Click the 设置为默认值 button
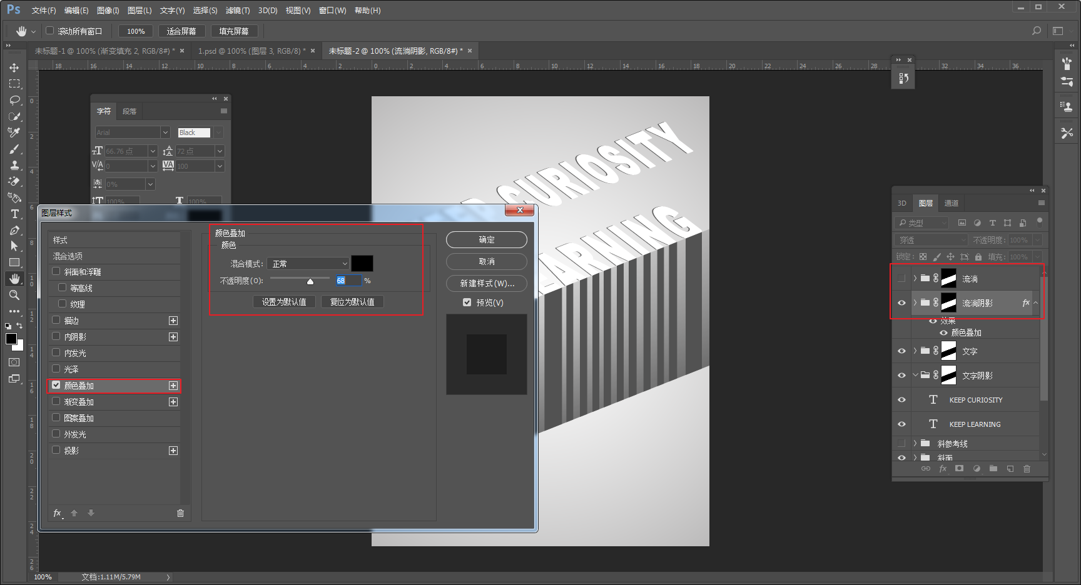Image resolution: width=1081 pixels, height=585 pixels. tap(284, 302)
